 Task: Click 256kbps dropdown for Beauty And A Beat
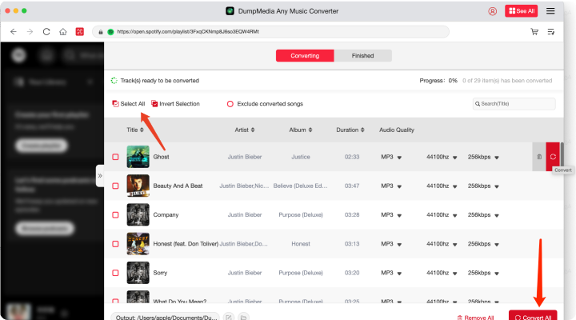coord(483,186)
